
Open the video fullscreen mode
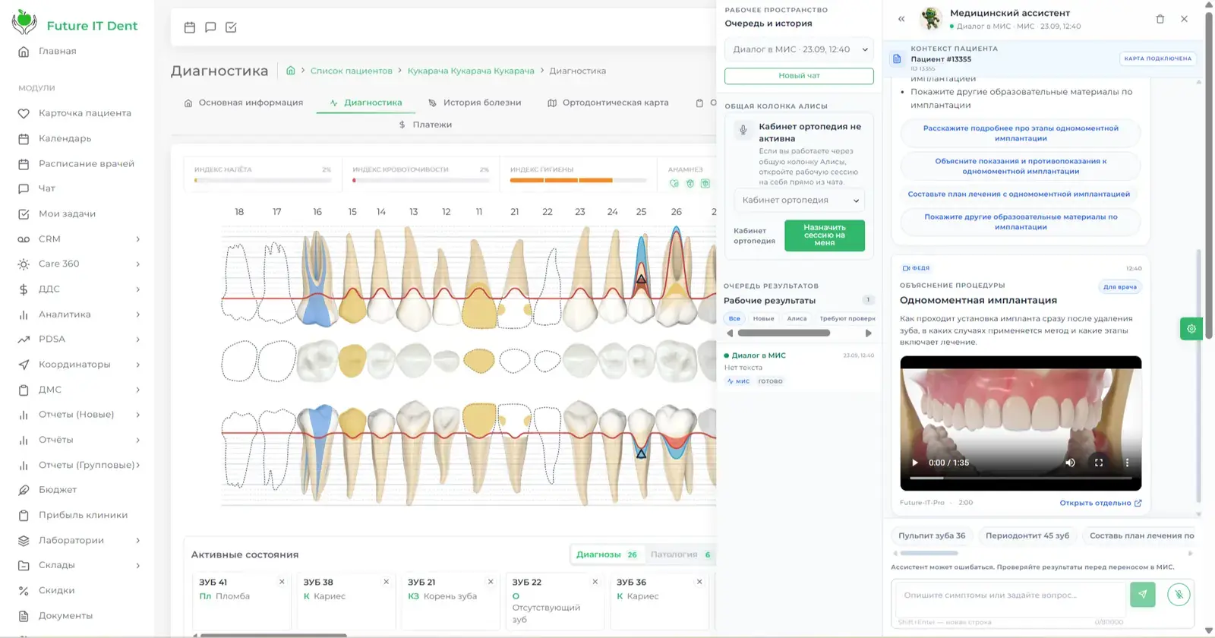pos(1098,463)
